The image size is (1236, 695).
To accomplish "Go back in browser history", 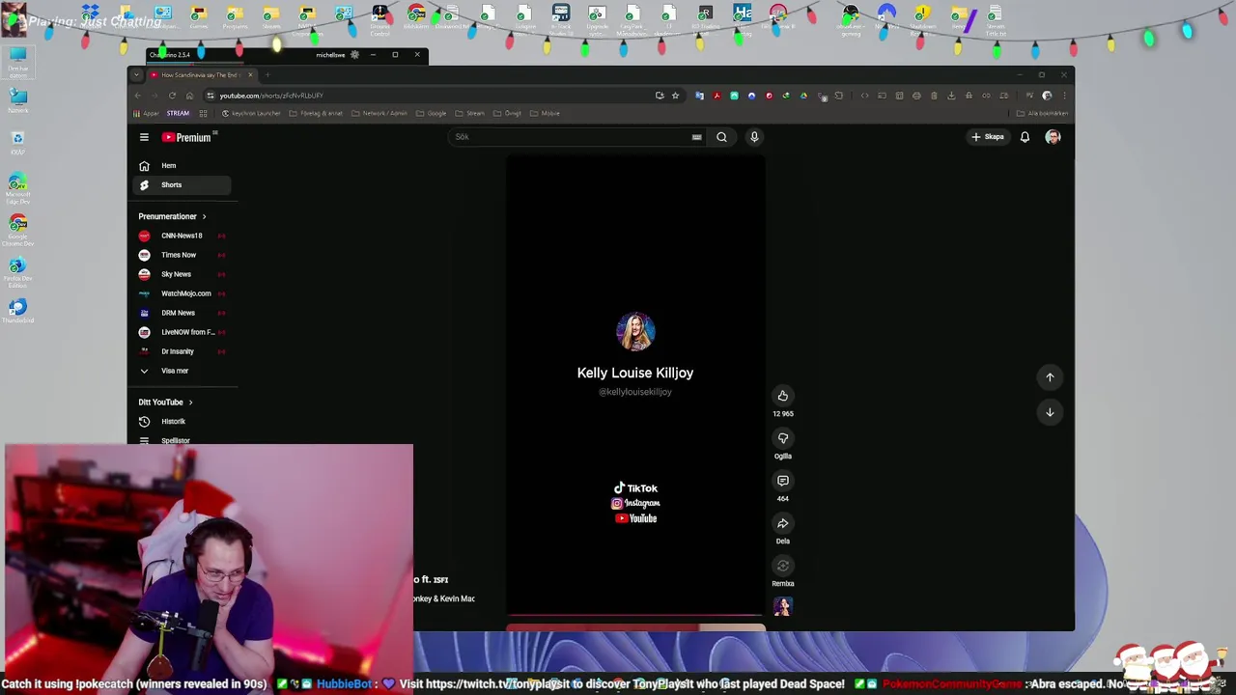I will [x=137, y=96].
